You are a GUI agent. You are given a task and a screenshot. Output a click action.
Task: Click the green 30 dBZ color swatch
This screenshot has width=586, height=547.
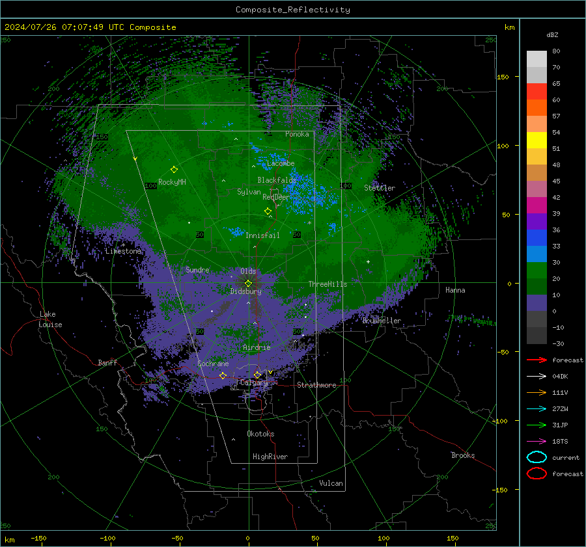(537, 270)
